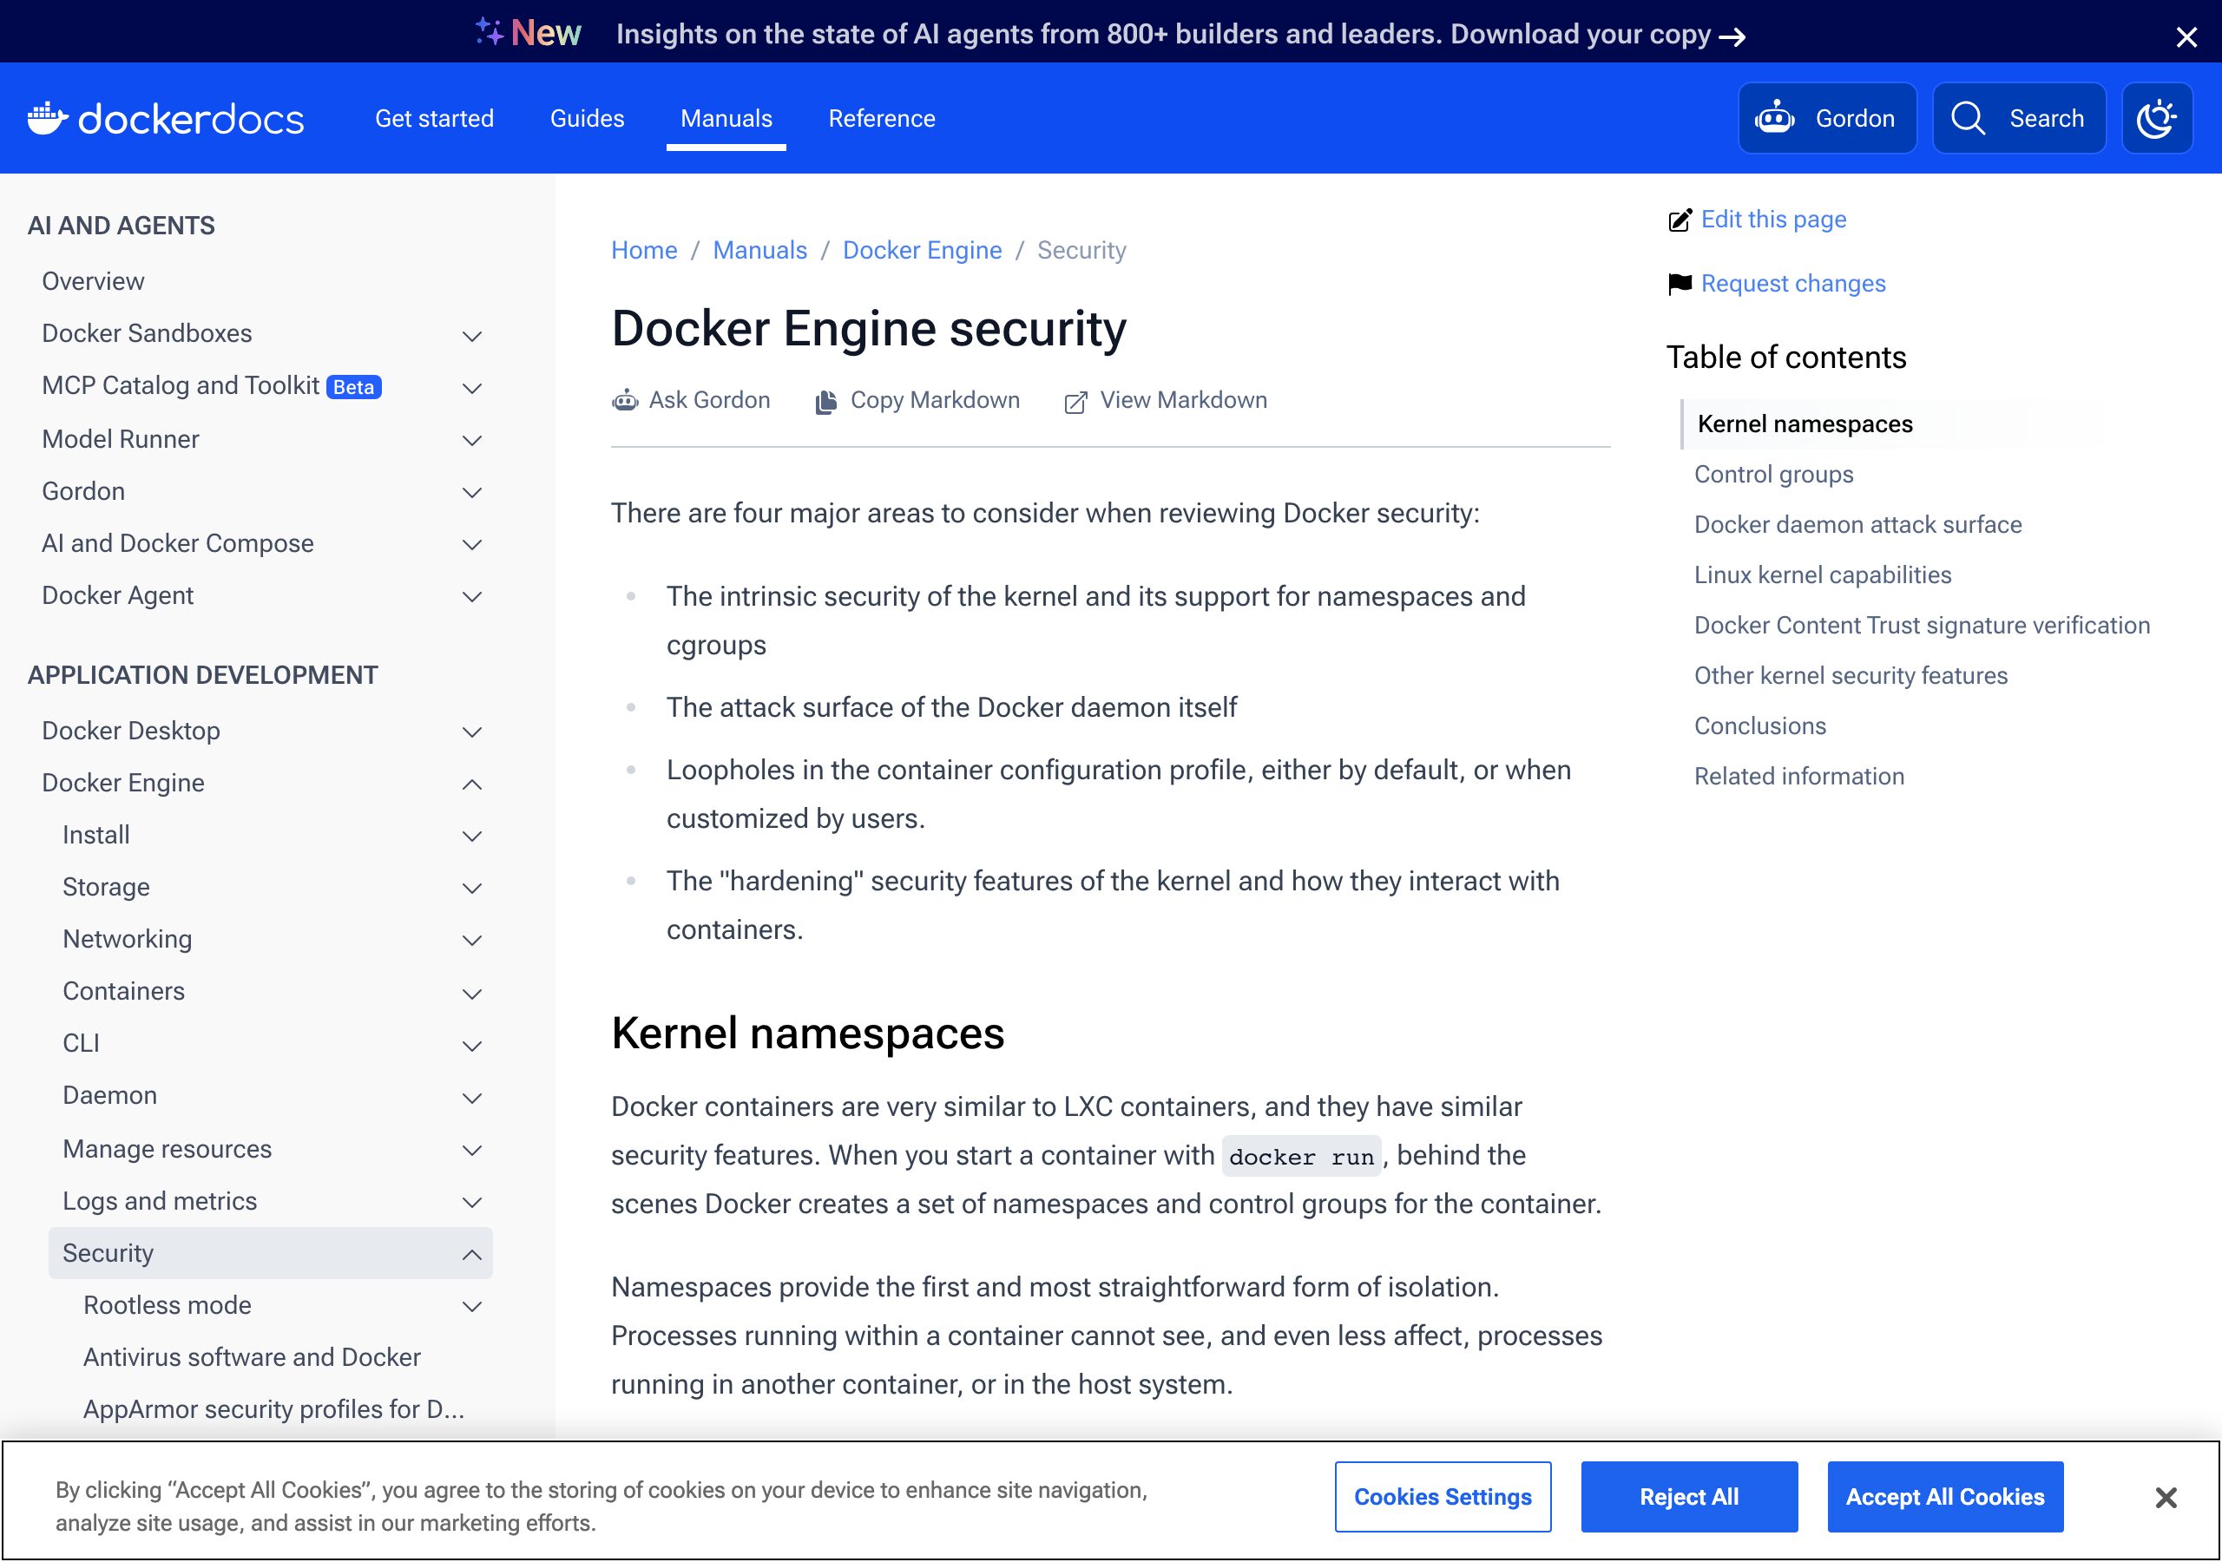Open the Reference menu
The width and height of the screenshot is (2222, 1562).
(882, 118)
